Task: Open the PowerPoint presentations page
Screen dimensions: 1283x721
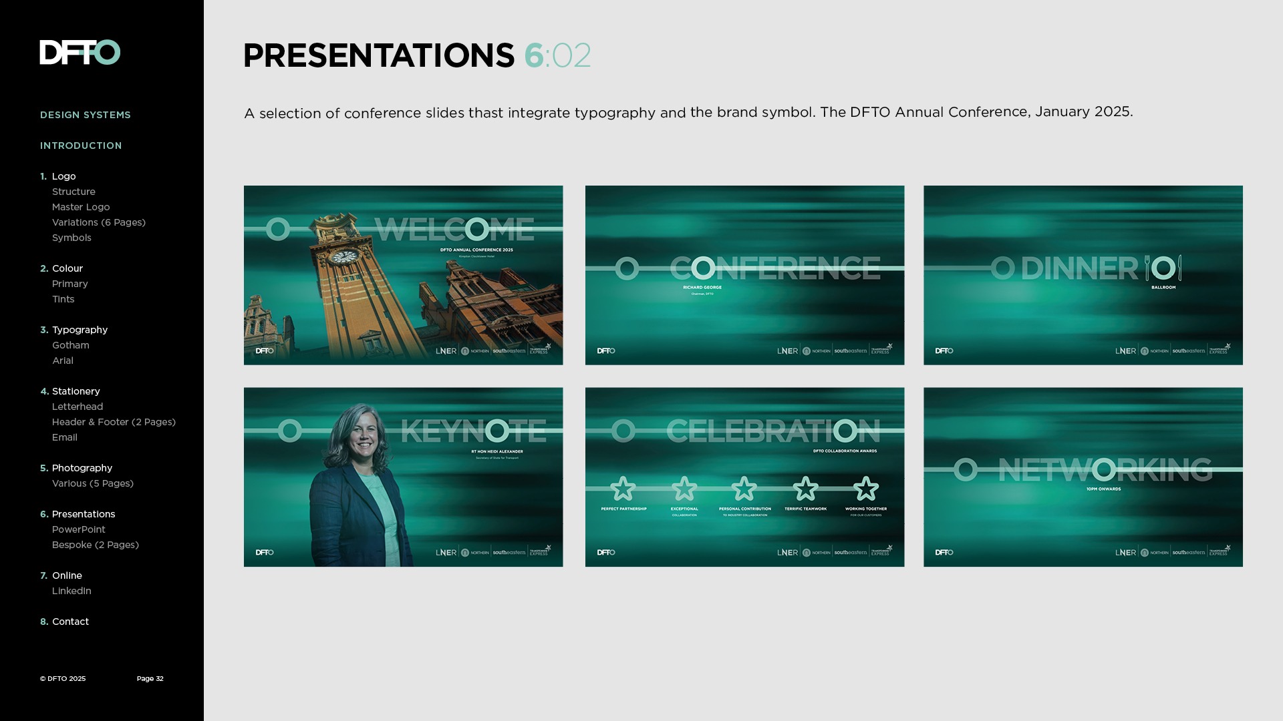Action: click(79, 529)
